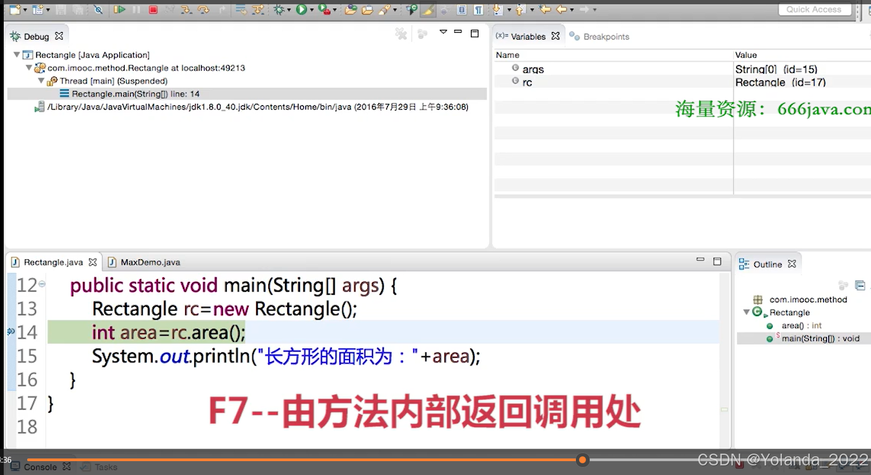Click the green Run button in toolbar
The height and width of the screenshot is (475, 871).
302,10
